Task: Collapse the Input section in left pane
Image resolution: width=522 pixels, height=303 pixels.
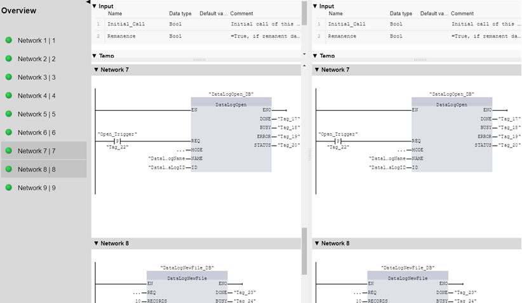Action: click(x=94, y=6)
